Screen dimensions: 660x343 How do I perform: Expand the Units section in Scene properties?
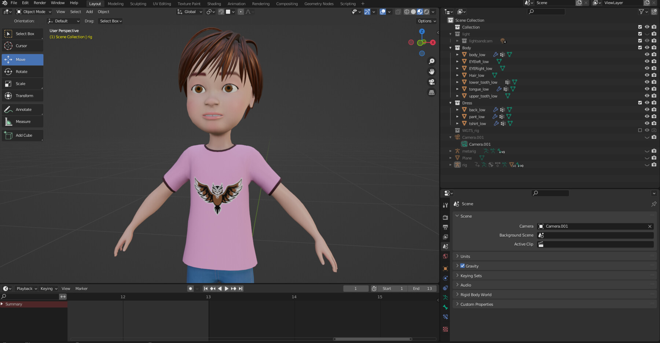tap(458, 256)
